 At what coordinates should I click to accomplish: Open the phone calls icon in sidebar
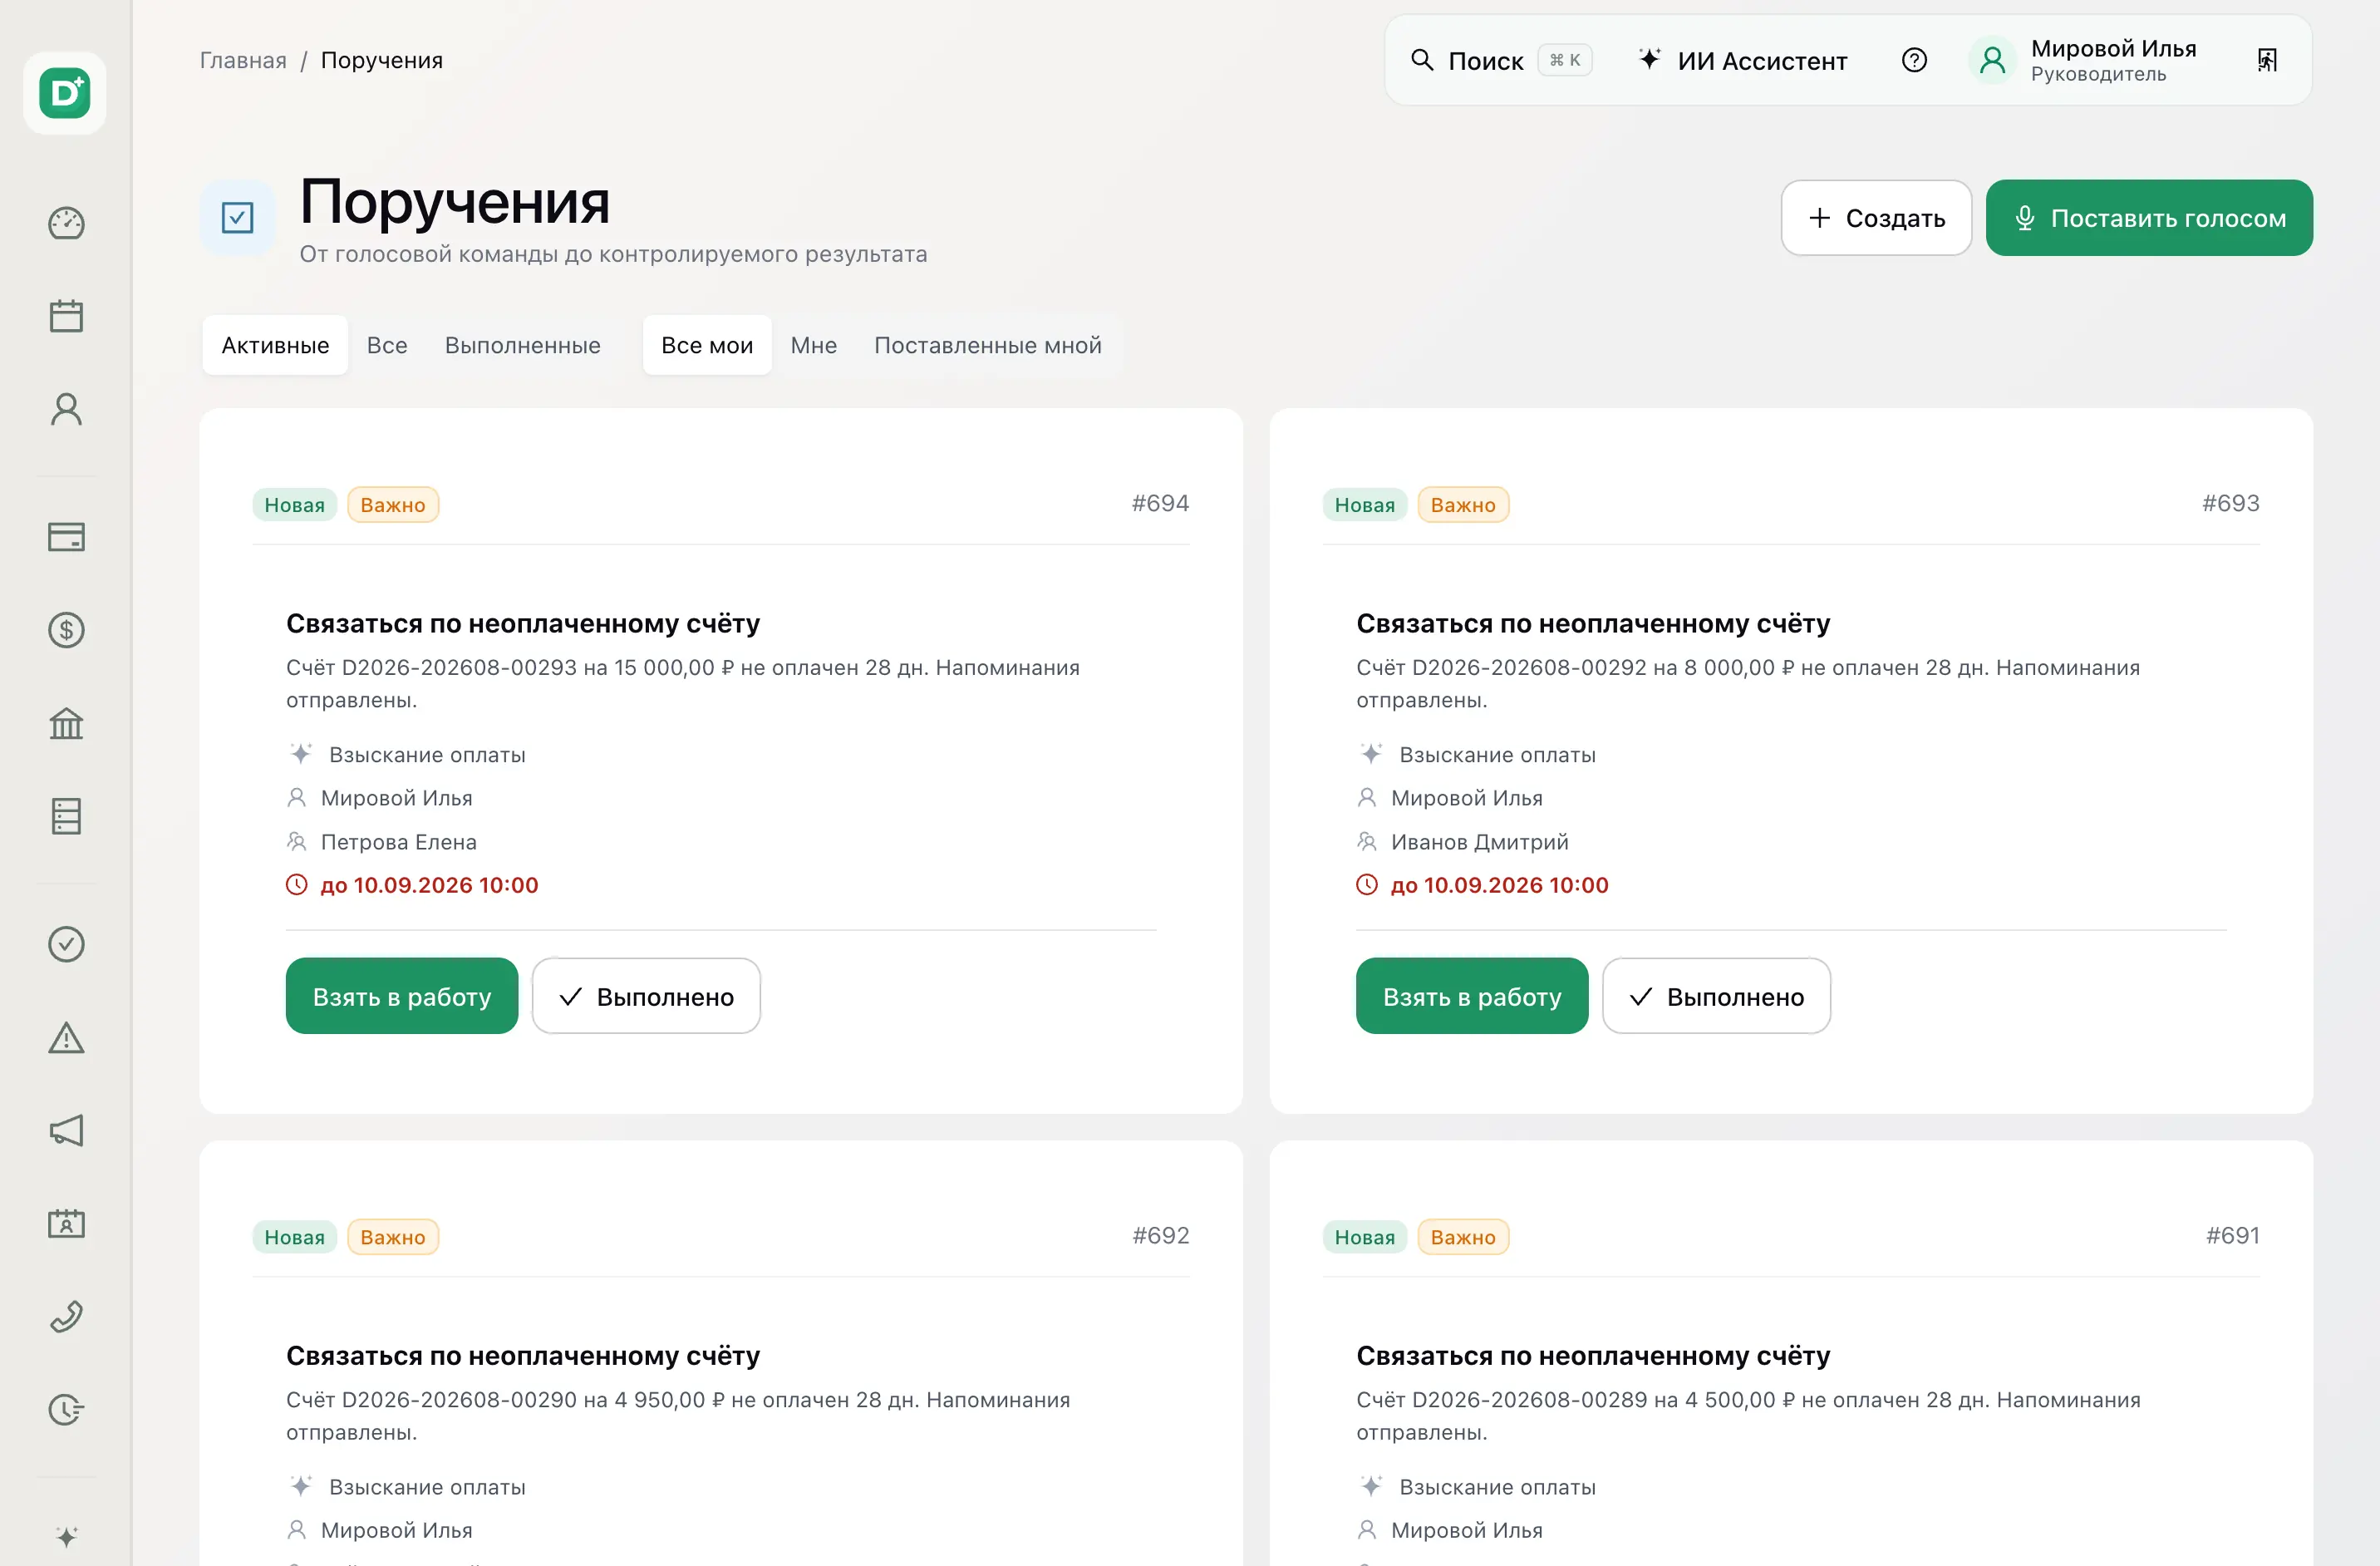pos(66,1316)
